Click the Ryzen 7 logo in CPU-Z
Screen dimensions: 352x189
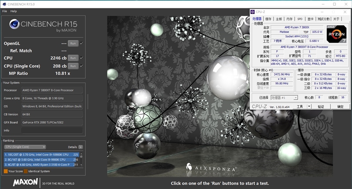pyautogui.click(x=336, y=34)
